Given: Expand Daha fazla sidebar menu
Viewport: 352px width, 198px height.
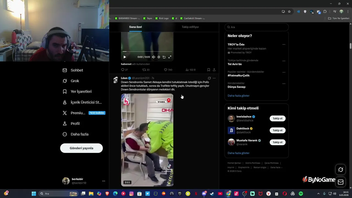Looking at the screenshot, I should [x=76, y=134].
